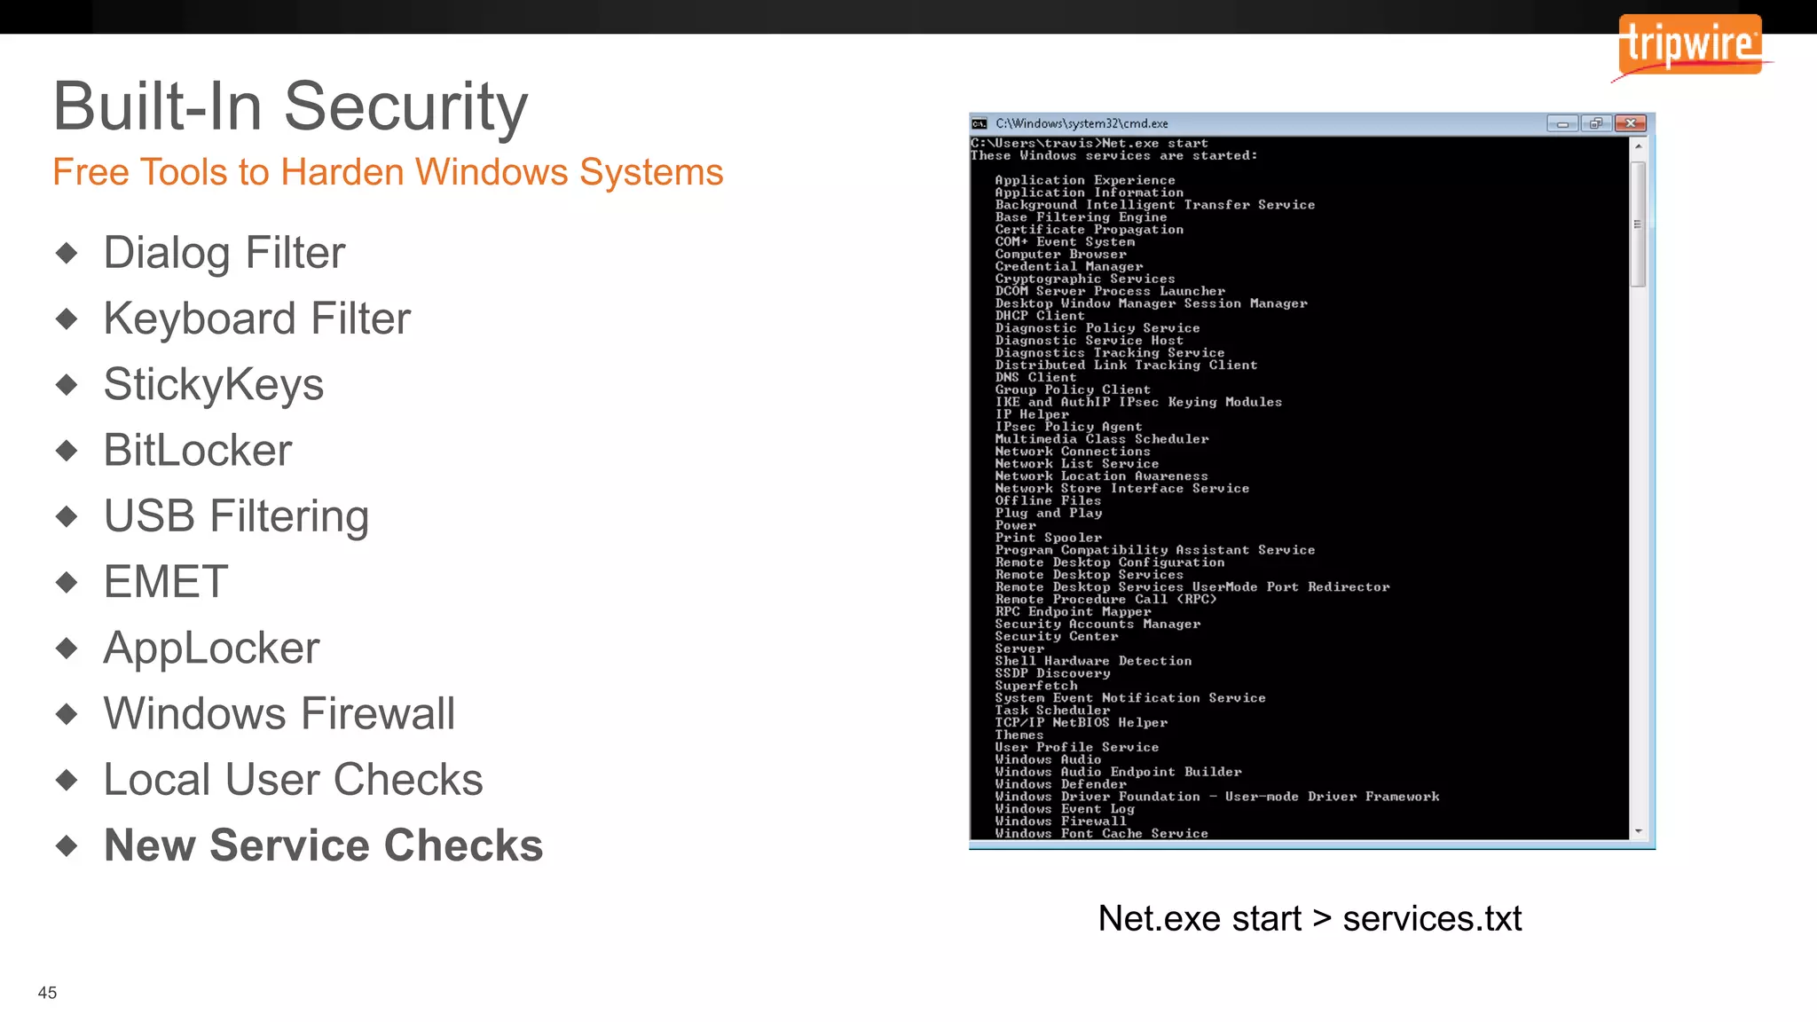Click the DHCP Client line
The width and height of the screenshot is (1817, 1022).
pyautogui.click(x=1040, y=316)
